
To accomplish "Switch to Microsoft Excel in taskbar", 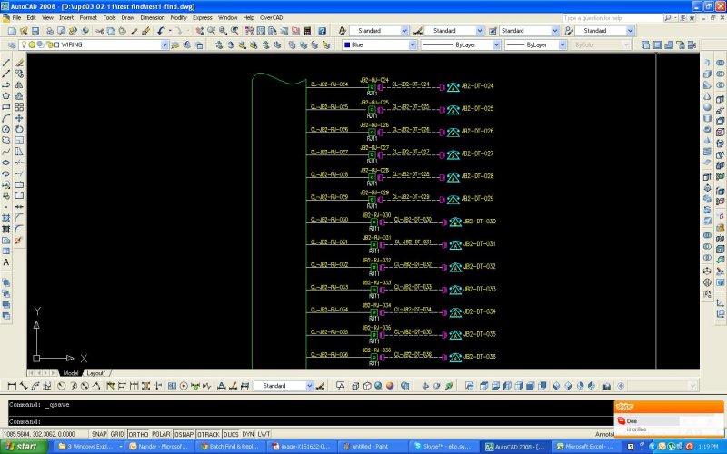I will [584, 447].
